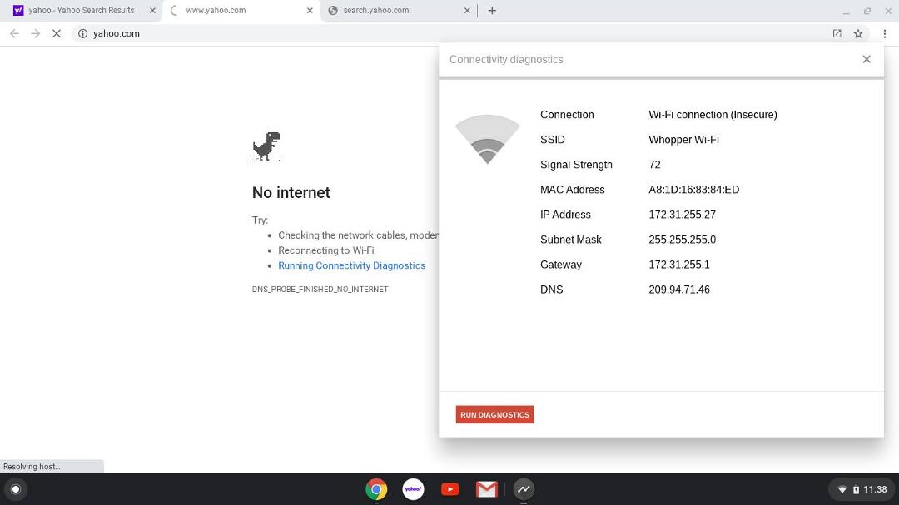This screenshot has height=505, width=899.
Task: Switch to the search.yahoo.com tab
Action: pos(399,10)
